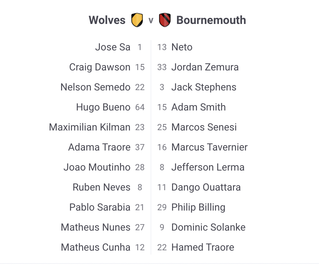This screenshot has height=266, width=319.
Task: Select Craig Dawson from Wolves lineup
Action: 100,67
